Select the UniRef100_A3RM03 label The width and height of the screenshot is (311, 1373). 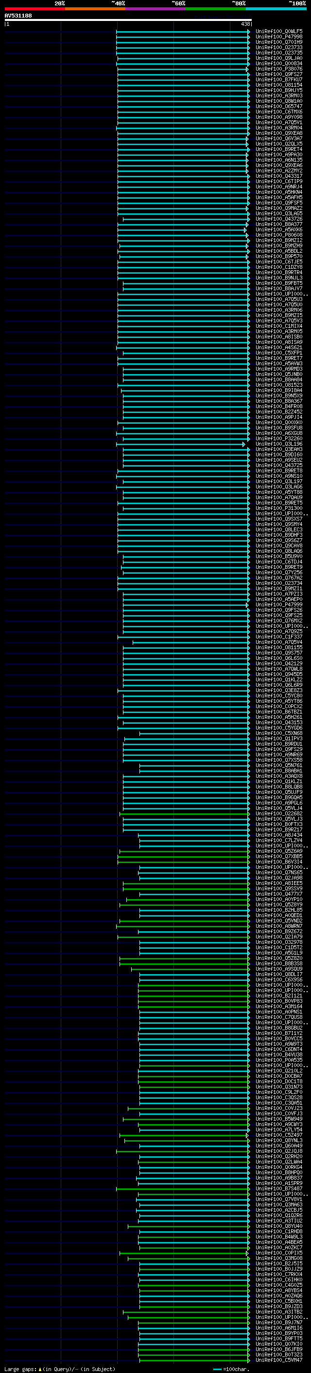click(279, 96)
